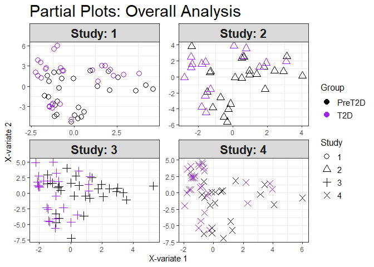This screenshot has height=267, width=374.
Task: Click the "T2D" legend text label
Action: [x=345, y=115]
